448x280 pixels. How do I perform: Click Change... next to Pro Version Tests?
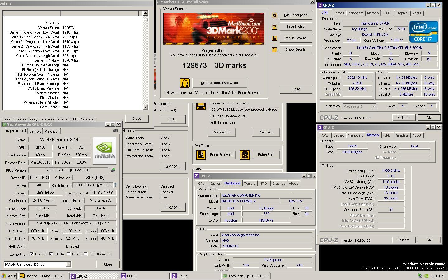pyautogui.click(x=173, y=166)
